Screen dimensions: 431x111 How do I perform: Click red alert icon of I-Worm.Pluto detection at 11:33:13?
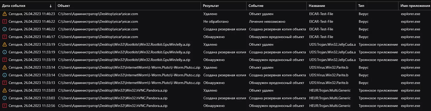coord(4,83)
